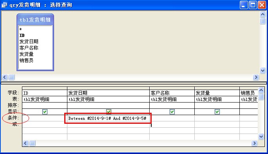Click the table pane vertical scroll thumb
268x154 pixels.
263,21
